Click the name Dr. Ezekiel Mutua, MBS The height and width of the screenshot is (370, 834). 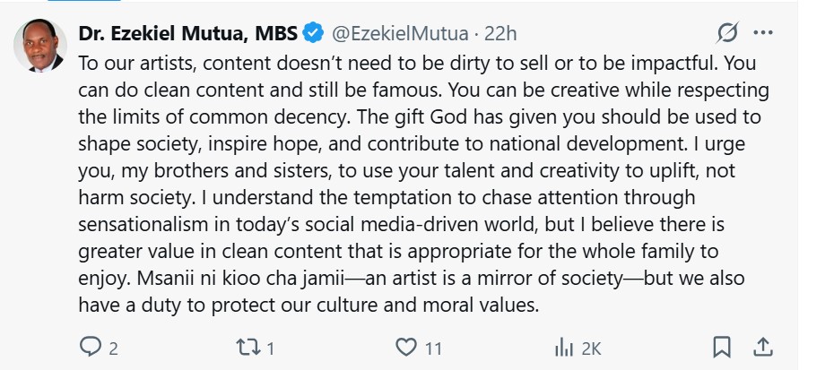(x=190, y=34)
